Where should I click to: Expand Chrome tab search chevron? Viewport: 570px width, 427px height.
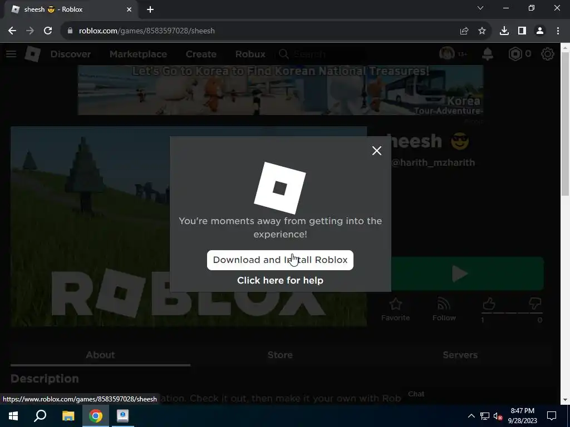pyautogui.click(x=480, y=8)
